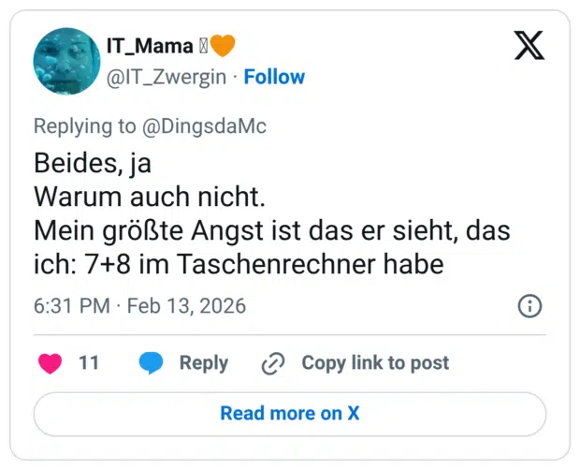
Task: Click the X logo
Action: point(529,45)
